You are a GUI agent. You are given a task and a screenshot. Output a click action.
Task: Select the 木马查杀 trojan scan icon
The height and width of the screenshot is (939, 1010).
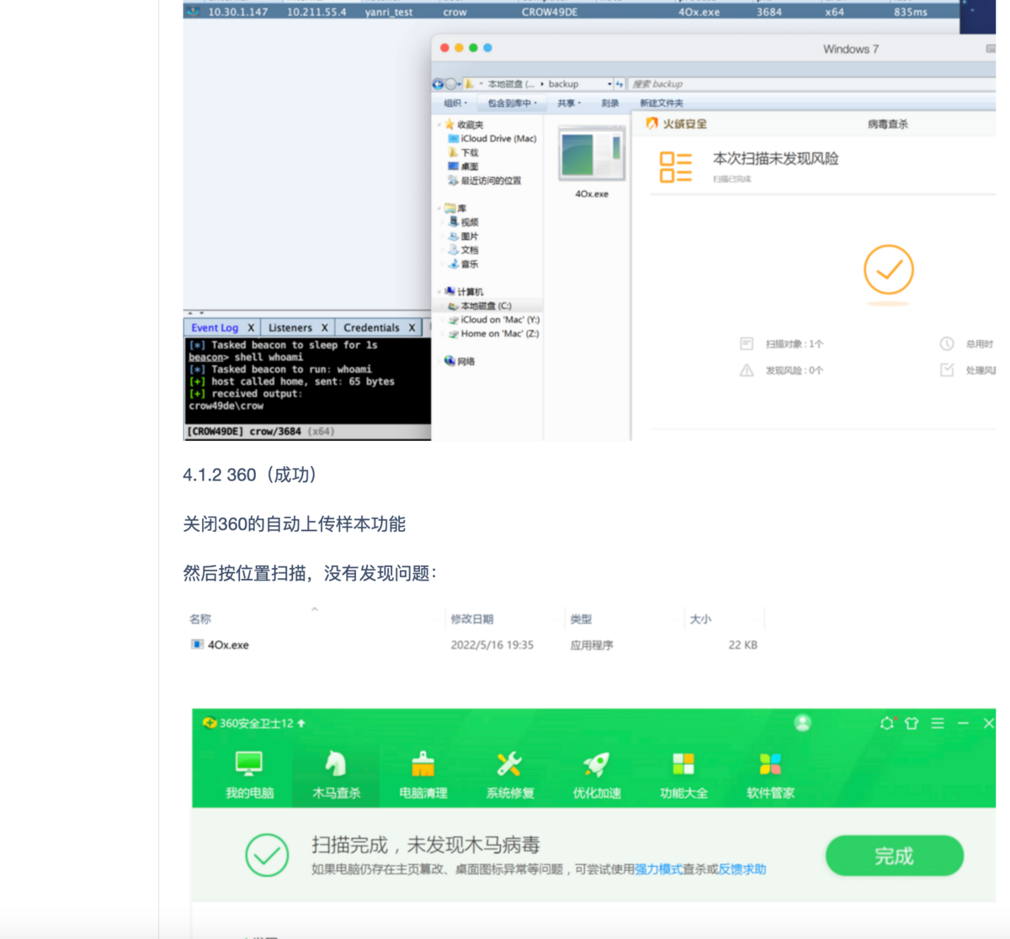tap(336, 774)
